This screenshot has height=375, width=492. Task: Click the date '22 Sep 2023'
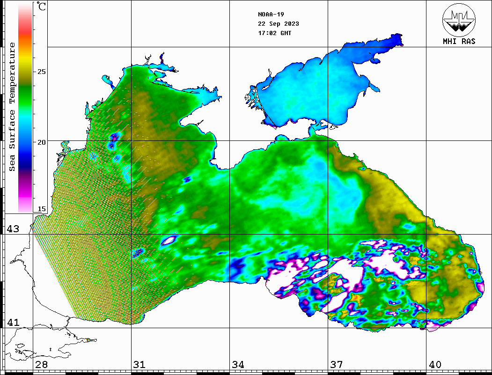point(279,24)
